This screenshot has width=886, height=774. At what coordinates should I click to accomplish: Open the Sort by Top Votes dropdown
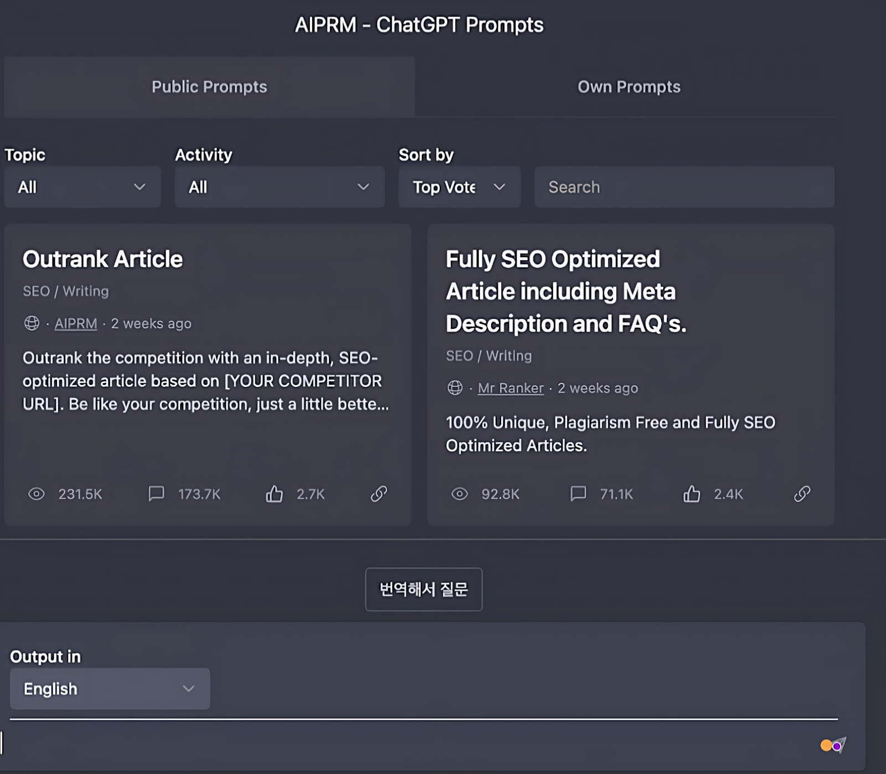pyautogui.click(x=460, y=187)
